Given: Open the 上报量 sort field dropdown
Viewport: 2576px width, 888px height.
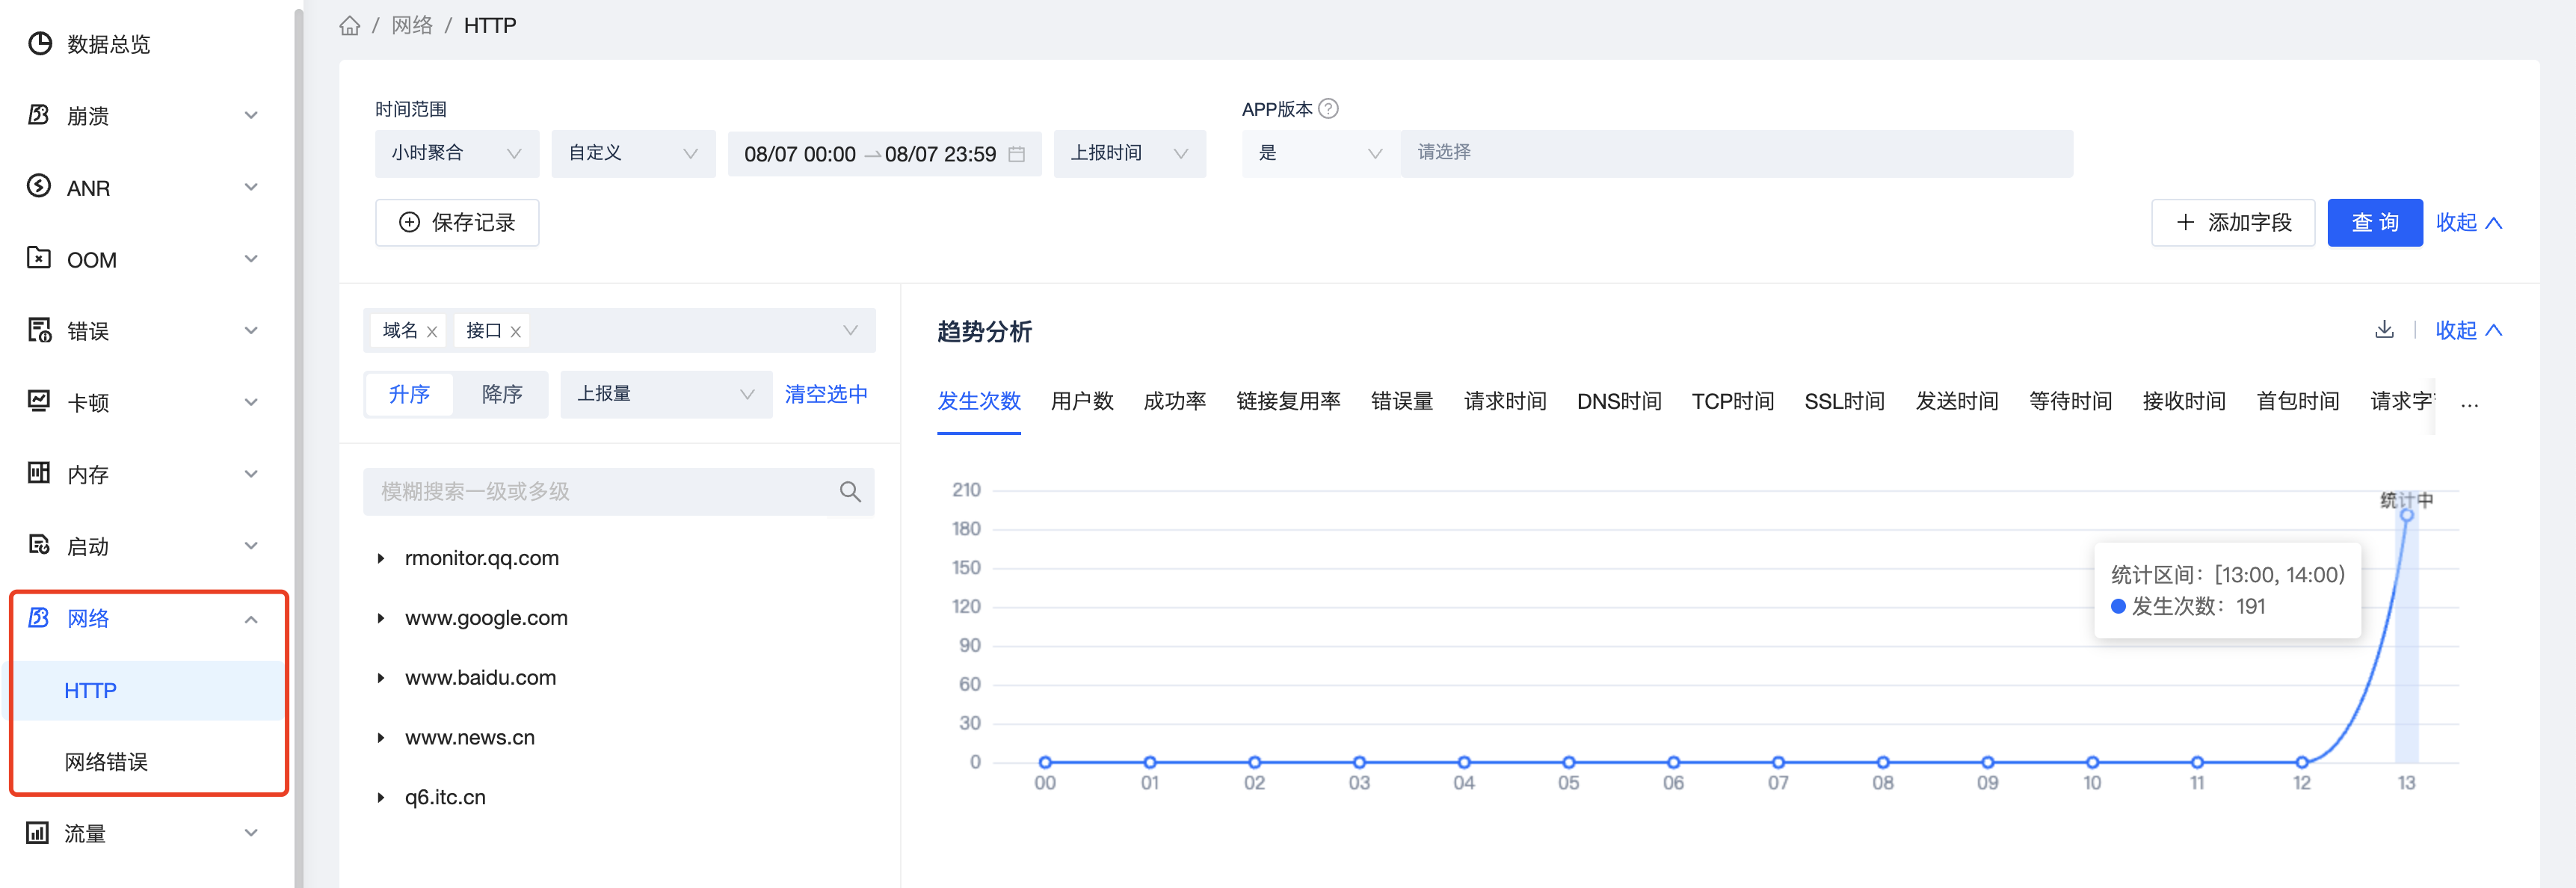Looking at the screenshot, I should [665, 394].
